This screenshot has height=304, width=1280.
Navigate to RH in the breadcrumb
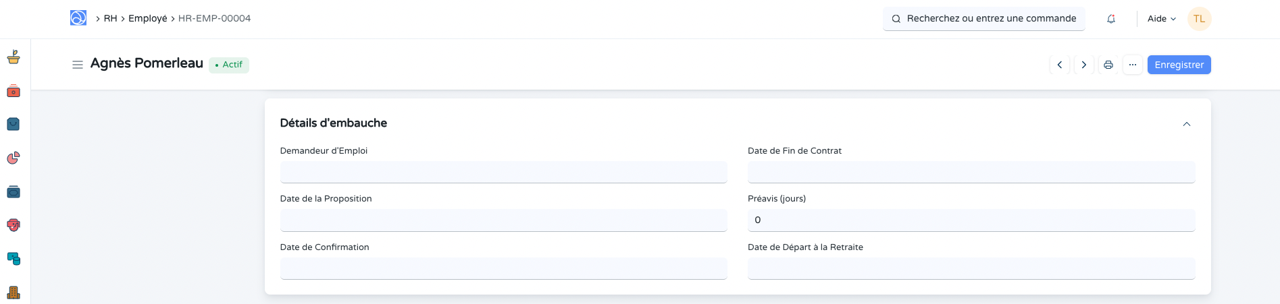[x=110, y=19]
